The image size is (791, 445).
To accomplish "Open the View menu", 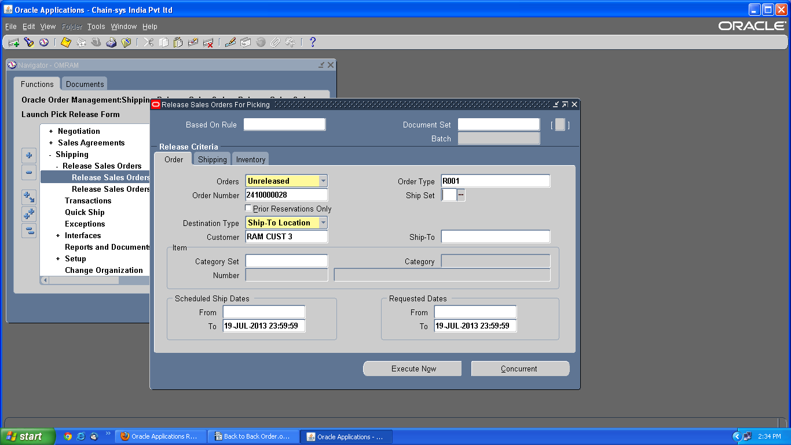I will pyautogui.click(x=48, y=27).
